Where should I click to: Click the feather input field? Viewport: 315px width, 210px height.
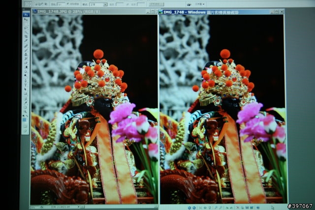[x=61, y=4]
